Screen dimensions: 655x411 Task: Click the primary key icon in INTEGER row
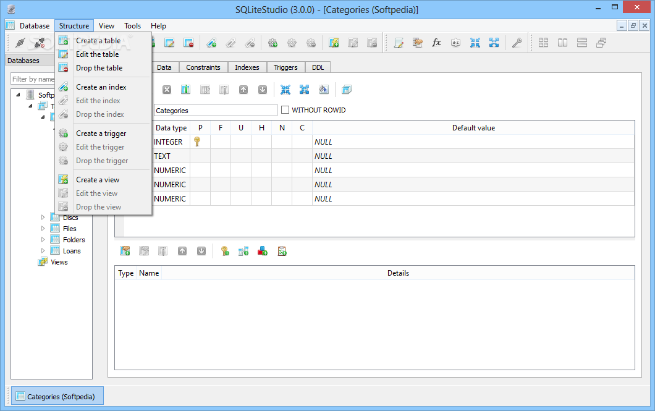click(x=197, y=142)
